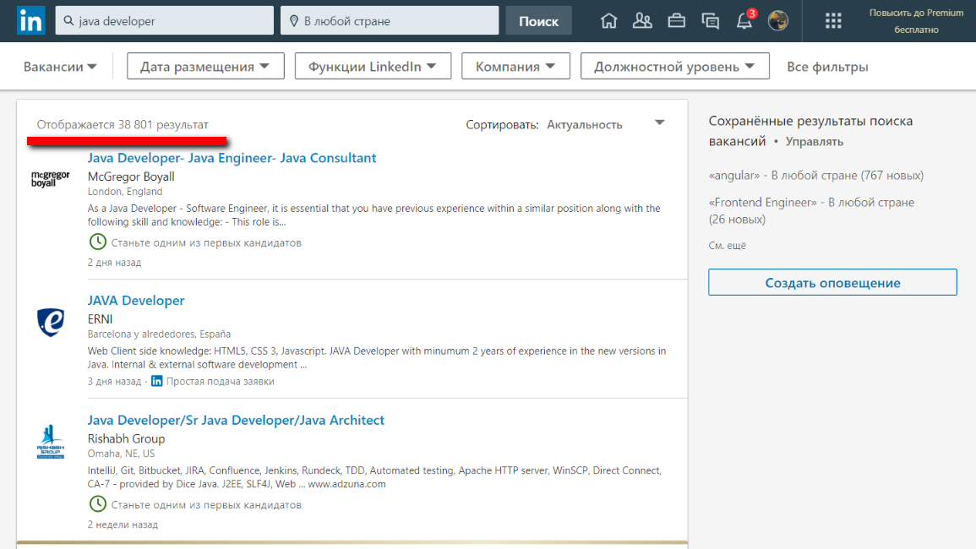Open Java Developer- Java Engineer- Java Consultant job
The width and height of the screenshot is (976, 549).
coord(232,157)
